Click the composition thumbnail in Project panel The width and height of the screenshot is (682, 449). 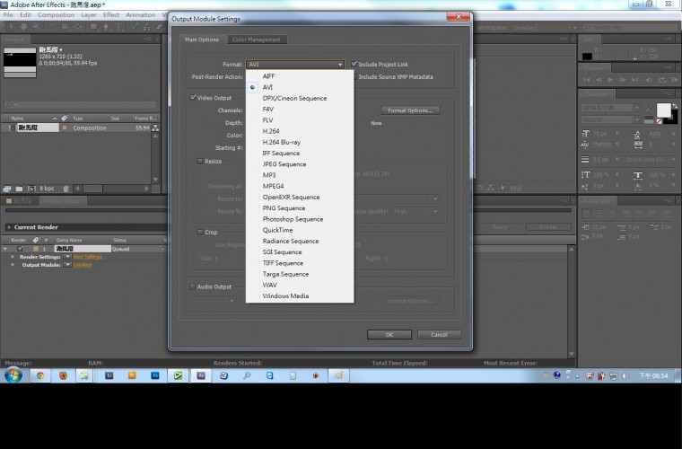(x=19, y=57)
